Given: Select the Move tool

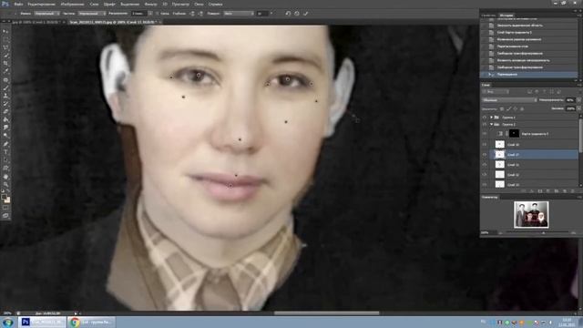Looking at the screenshot, I should pyautogui.click(x=5, y=32).
